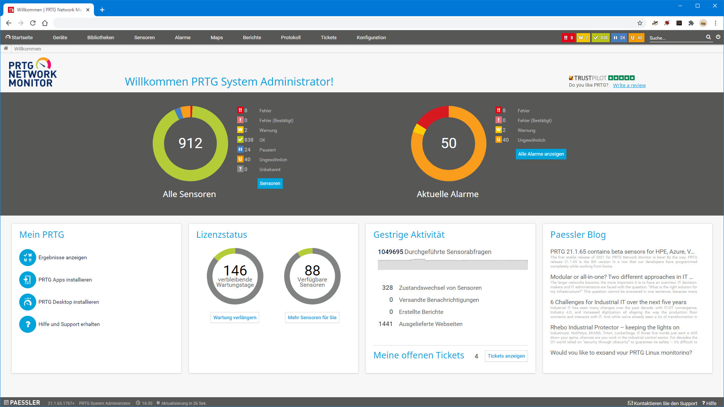Image resolution: width=724 pixels, height=407 pixels.
Task: Click the orange unusual 40 badge in top bar
Action: [636, 38]
